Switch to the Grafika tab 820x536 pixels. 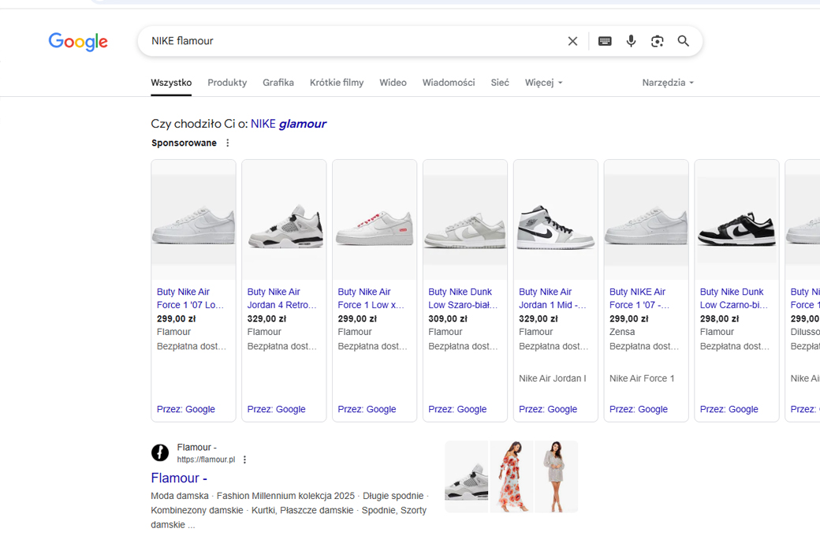pos(278,83)
